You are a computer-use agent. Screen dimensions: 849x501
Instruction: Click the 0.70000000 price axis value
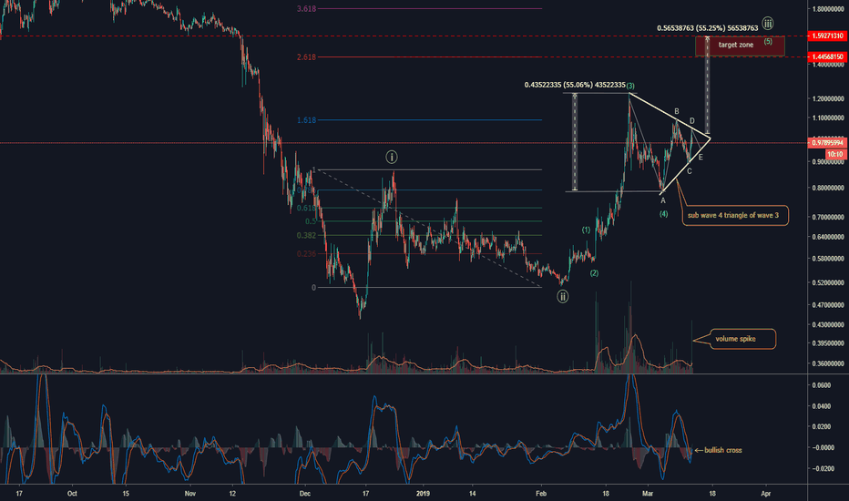coord(828,217)
